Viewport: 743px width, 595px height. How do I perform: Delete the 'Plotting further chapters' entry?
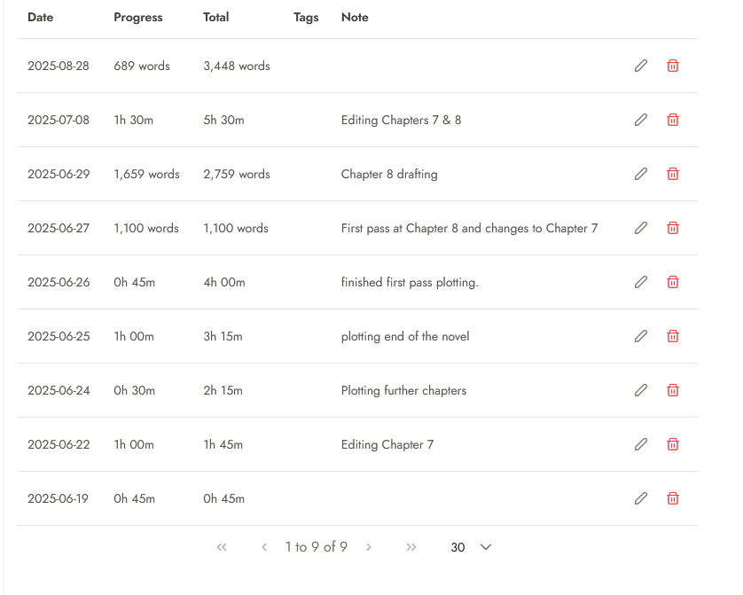coord(673,390)
